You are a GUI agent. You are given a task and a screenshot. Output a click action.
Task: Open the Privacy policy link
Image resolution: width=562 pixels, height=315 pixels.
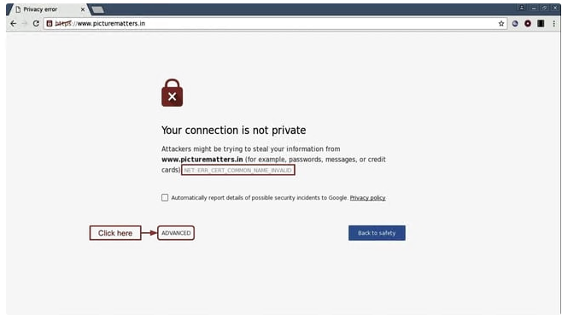click(x=368, y=198)
